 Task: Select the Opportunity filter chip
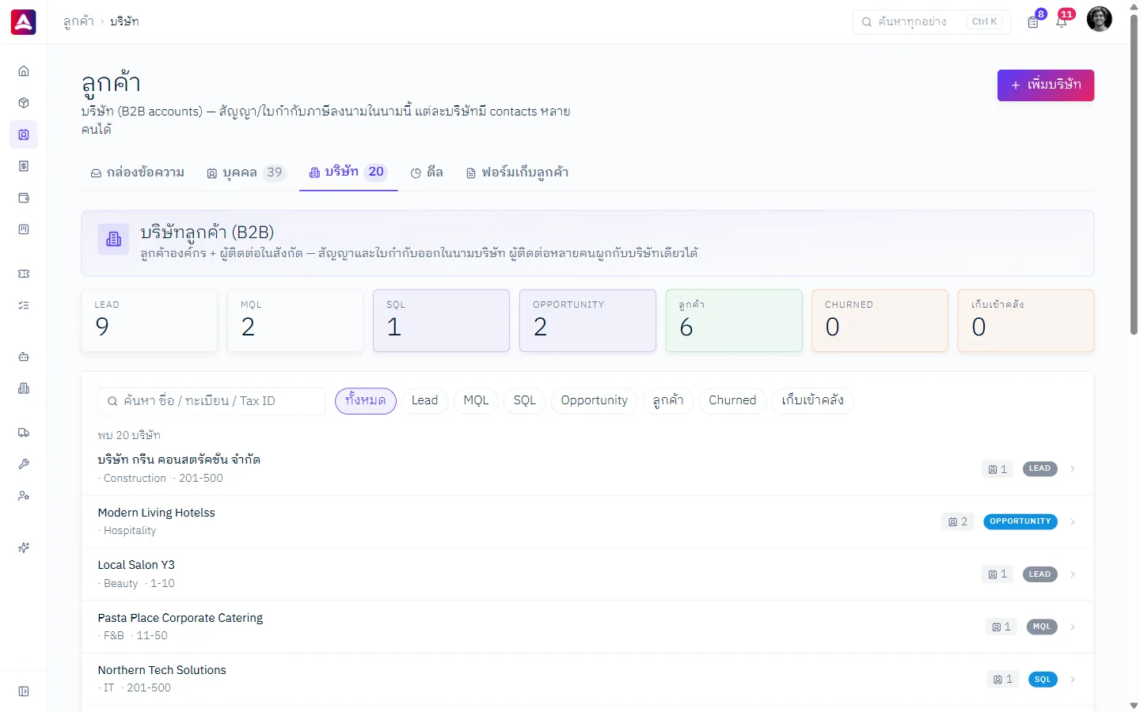pyautogui.click(x=594, y=401)
